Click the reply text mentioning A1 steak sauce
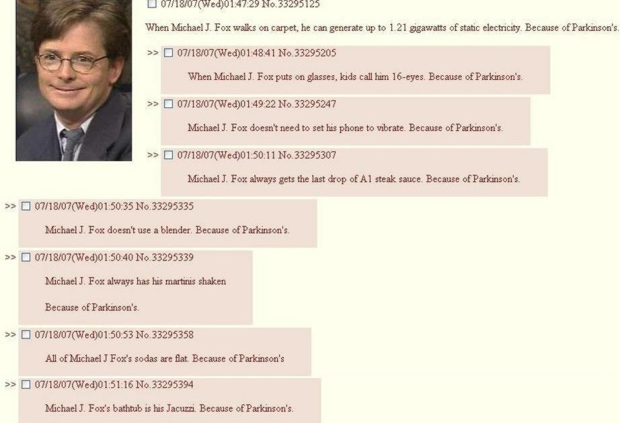Image resolution: width=620 pixels, height=423 pixels. click(x=354, y=179)
